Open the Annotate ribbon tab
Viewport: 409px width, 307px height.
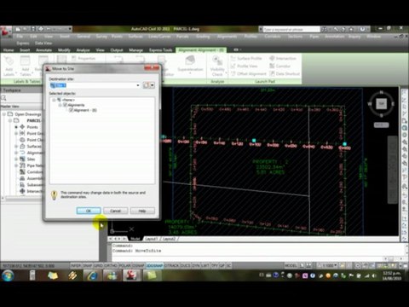[43, 50]
